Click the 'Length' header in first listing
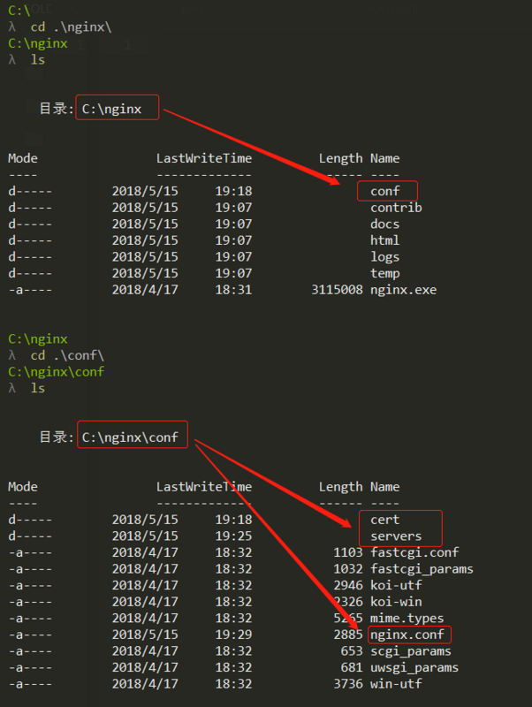The width and height of the screenshot is (532, 707). [341, 159]
